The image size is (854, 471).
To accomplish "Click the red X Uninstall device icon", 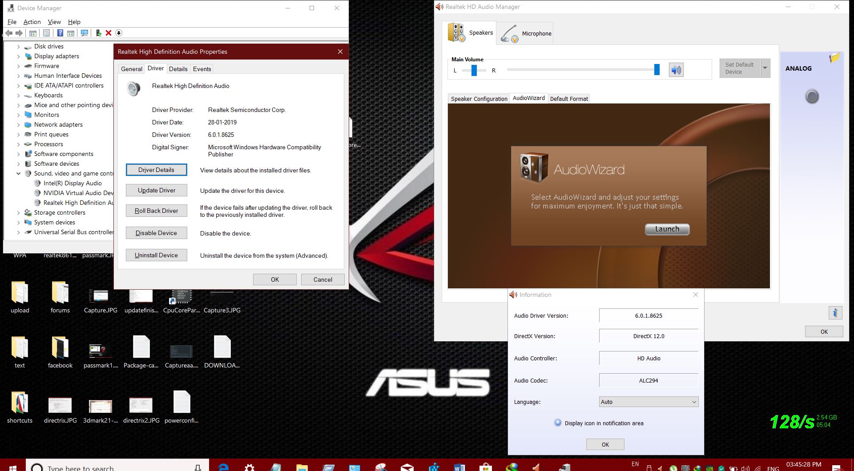I will tap(108, 33).
